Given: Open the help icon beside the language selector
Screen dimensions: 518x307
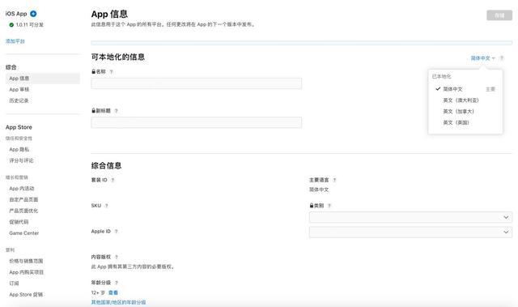Looking at the screenshot, I should (x=502, y=58).
